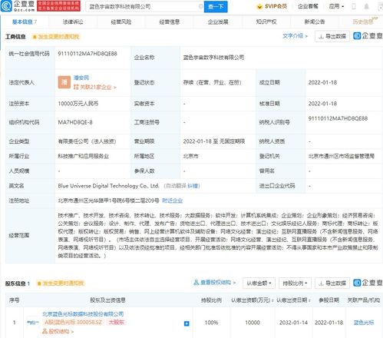This screenshot has height=338, width=383.
Task: Enable change notification for 股东信息
Action: pos(61,283)
